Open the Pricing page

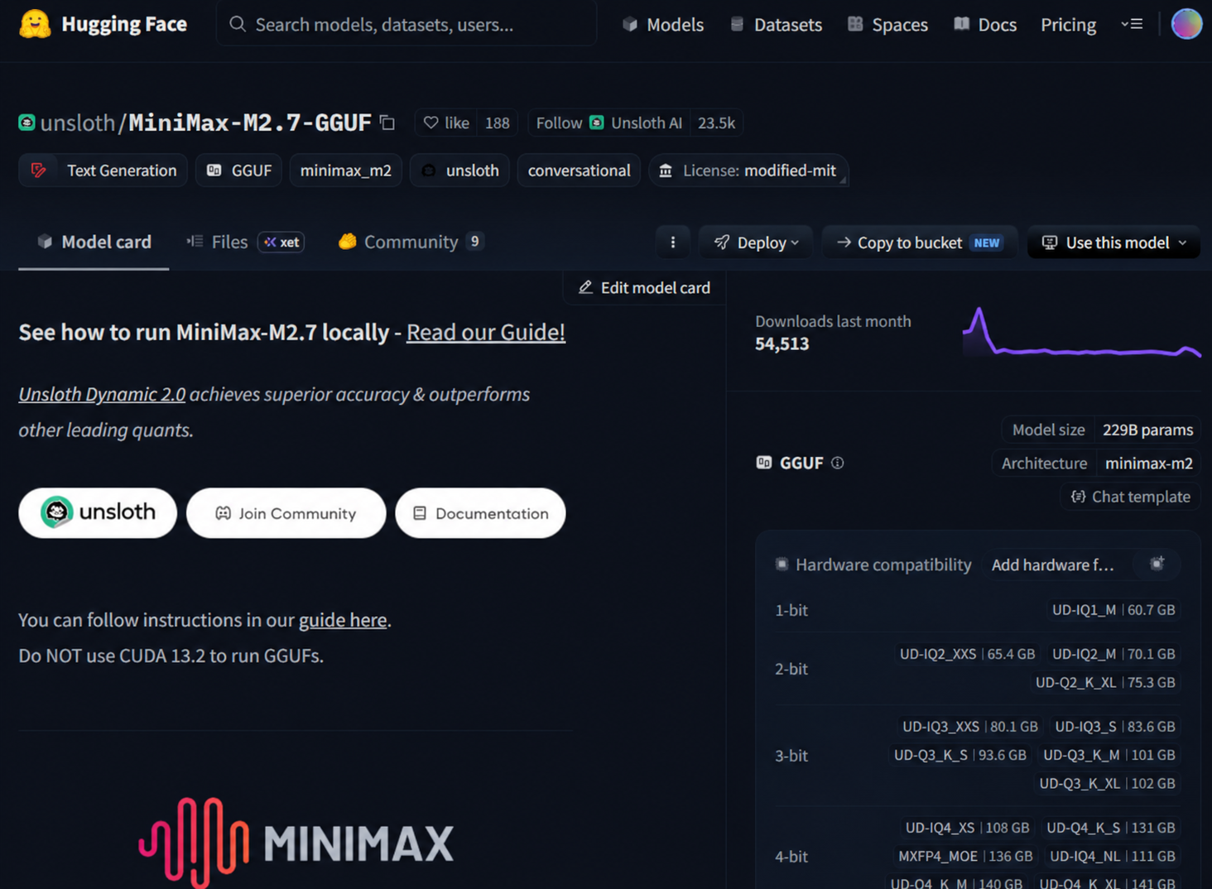click(1068, 25)
